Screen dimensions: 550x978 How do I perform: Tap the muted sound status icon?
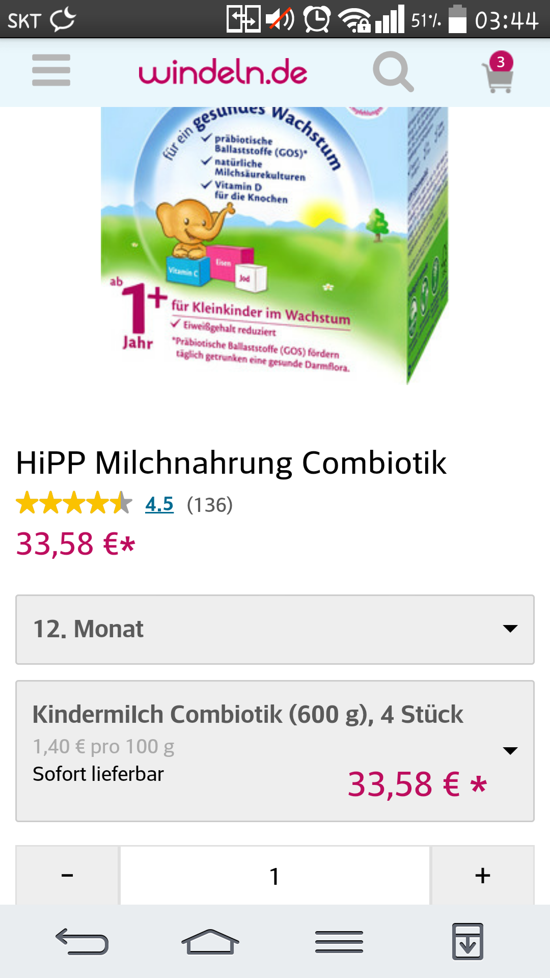[280, 20]
